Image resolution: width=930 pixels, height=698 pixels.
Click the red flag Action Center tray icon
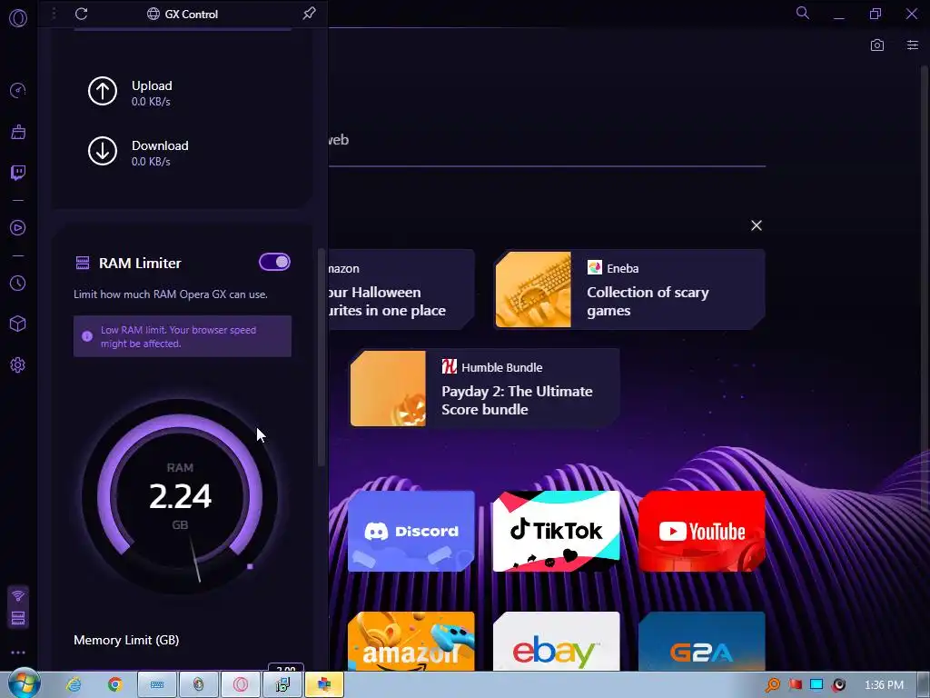coord(796,685)
